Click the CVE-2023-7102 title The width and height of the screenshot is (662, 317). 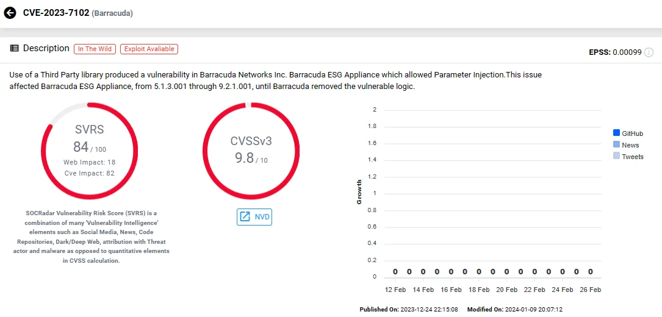pos(56,13)
